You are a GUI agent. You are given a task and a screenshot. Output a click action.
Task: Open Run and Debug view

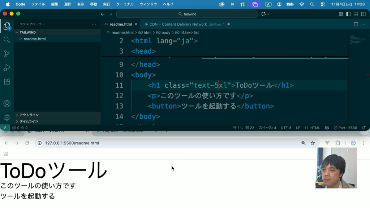[x=7, y=68]
